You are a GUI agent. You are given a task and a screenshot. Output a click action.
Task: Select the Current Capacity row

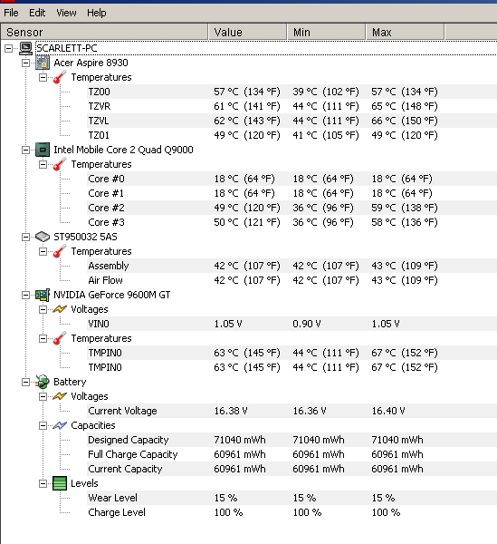[x=292, y=469]
